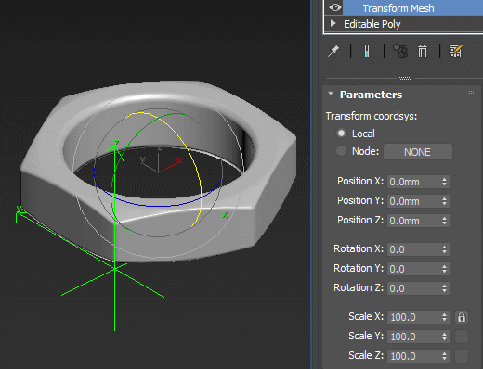Select the Node radio button

[341, 151]
